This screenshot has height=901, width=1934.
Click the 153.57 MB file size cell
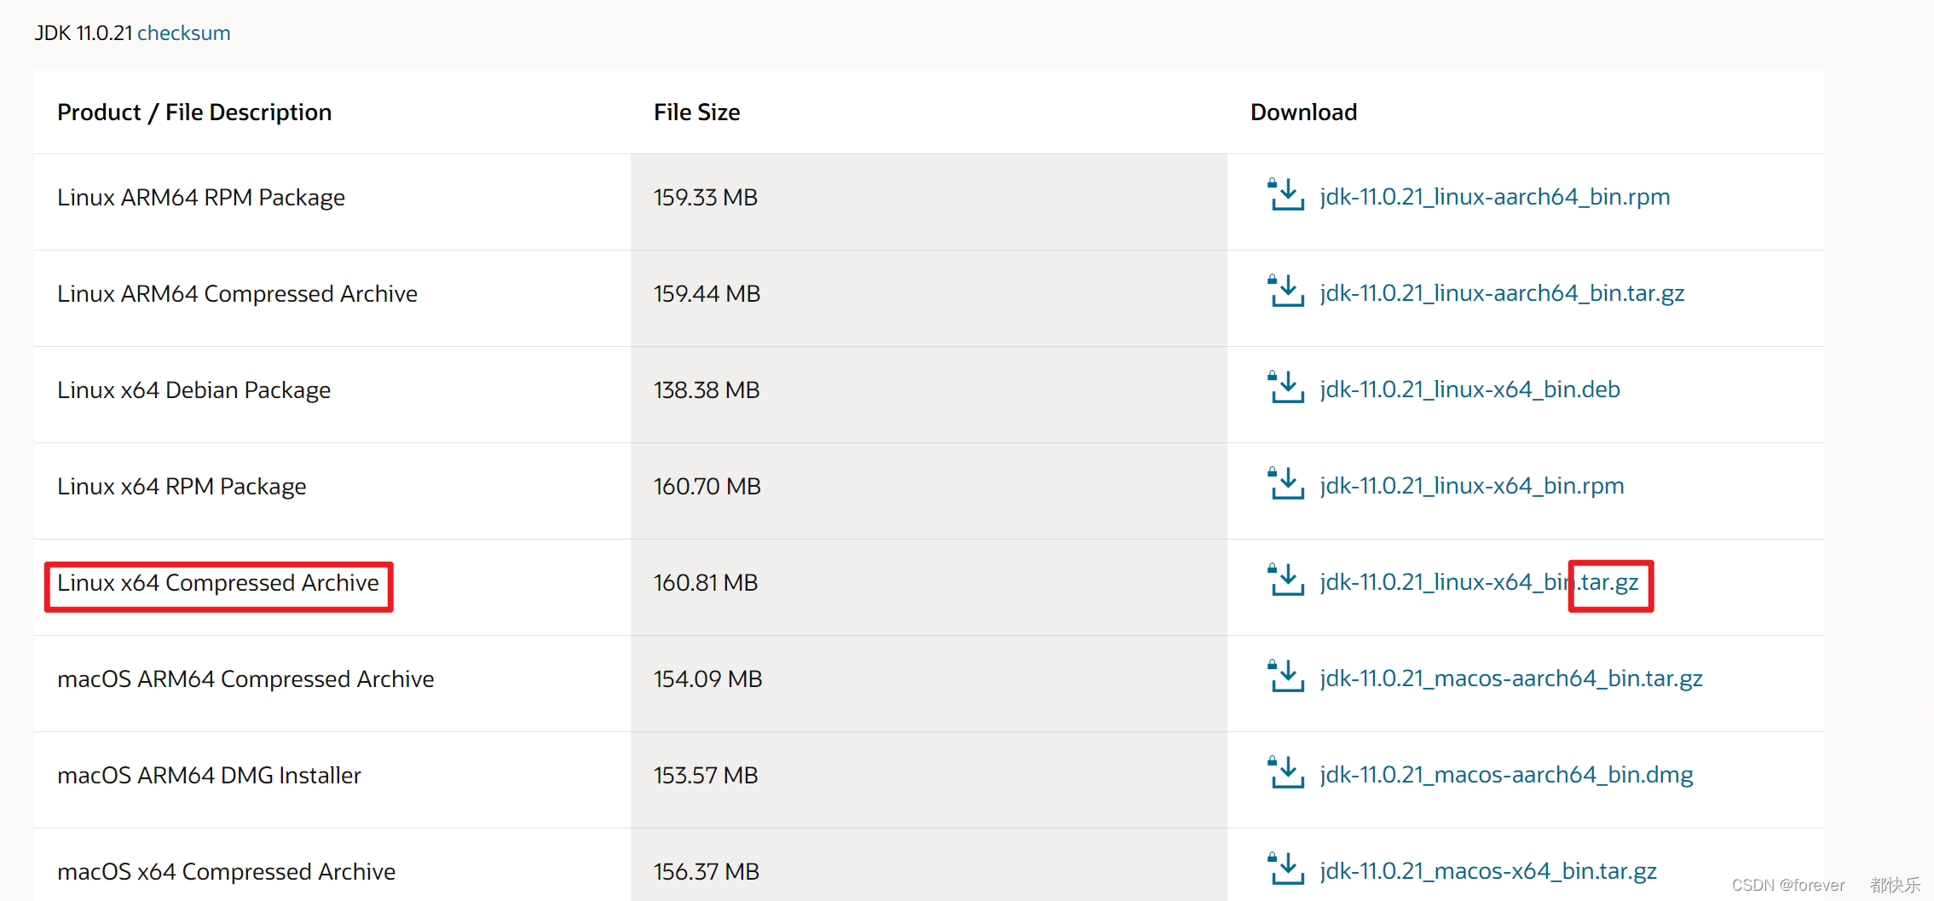pos(929,780)
